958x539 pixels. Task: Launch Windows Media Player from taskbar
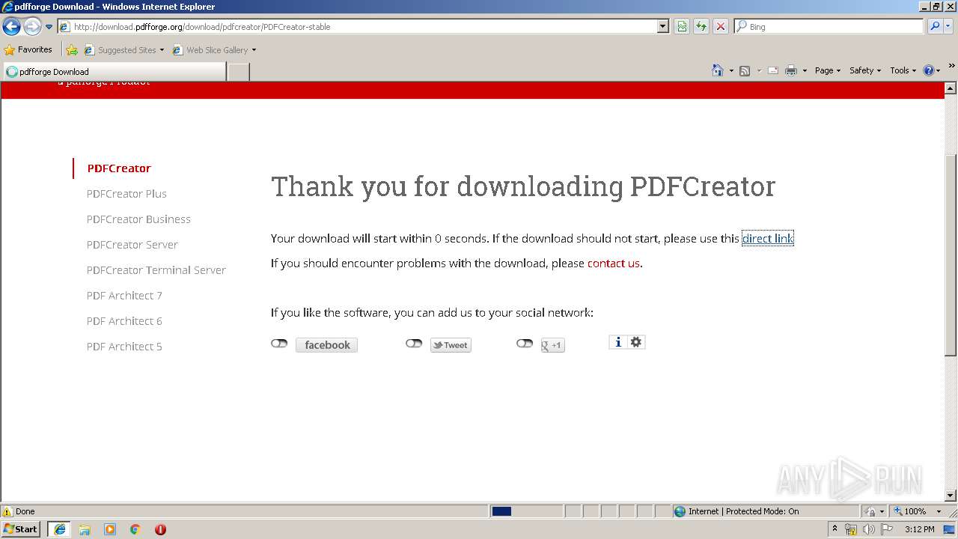pyautogui.click(x=110, y=529)
